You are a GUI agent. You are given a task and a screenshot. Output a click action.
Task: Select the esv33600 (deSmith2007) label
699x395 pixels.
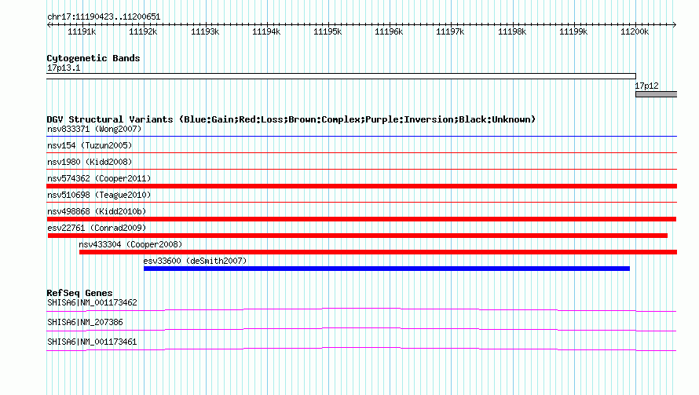[x=195, y=261]
